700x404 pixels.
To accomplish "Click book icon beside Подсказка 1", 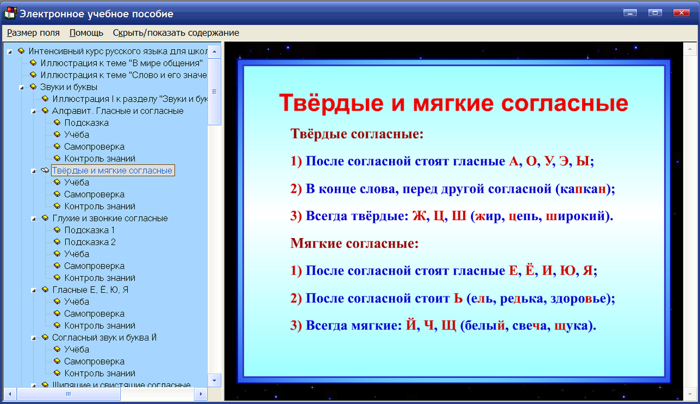I will 57,230.
